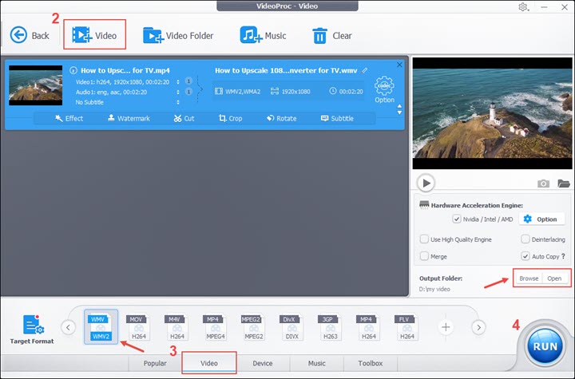The width and height of the screenshot is (575, 379).
Task: Switch to the Toolbox tab
Action: click(x=371, y=363)
